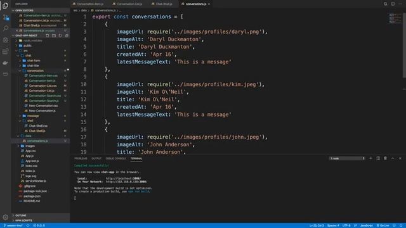Click the editor minimap preview

395,18
